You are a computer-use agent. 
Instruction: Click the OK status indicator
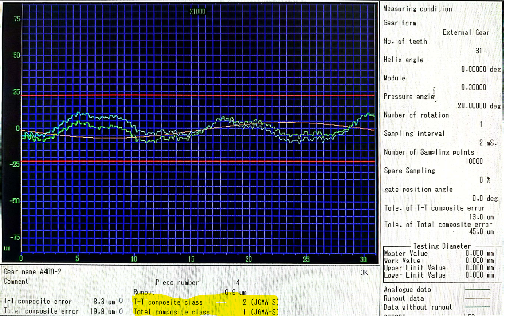[364, 273]
